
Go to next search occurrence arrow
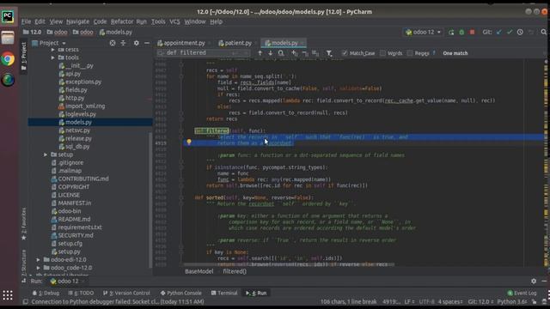point(270,53)
